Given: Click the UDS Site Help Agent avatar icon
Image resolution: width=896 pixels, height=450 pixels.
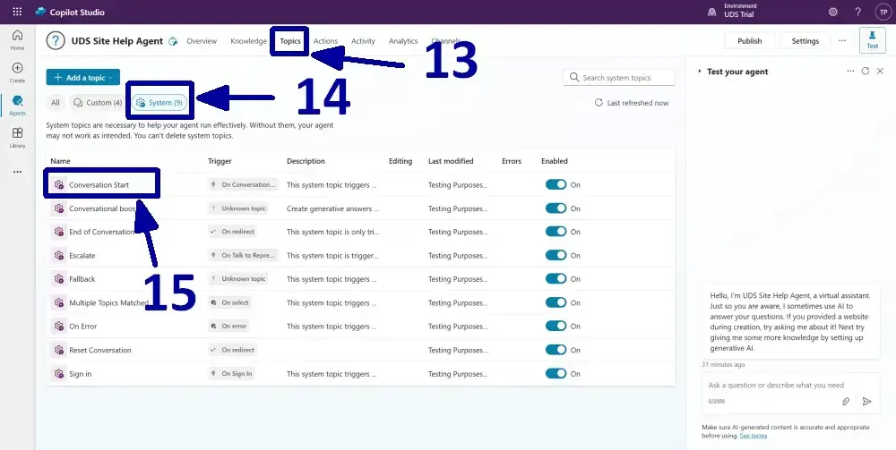Looking at the screenshot, I should click(56, 40).
